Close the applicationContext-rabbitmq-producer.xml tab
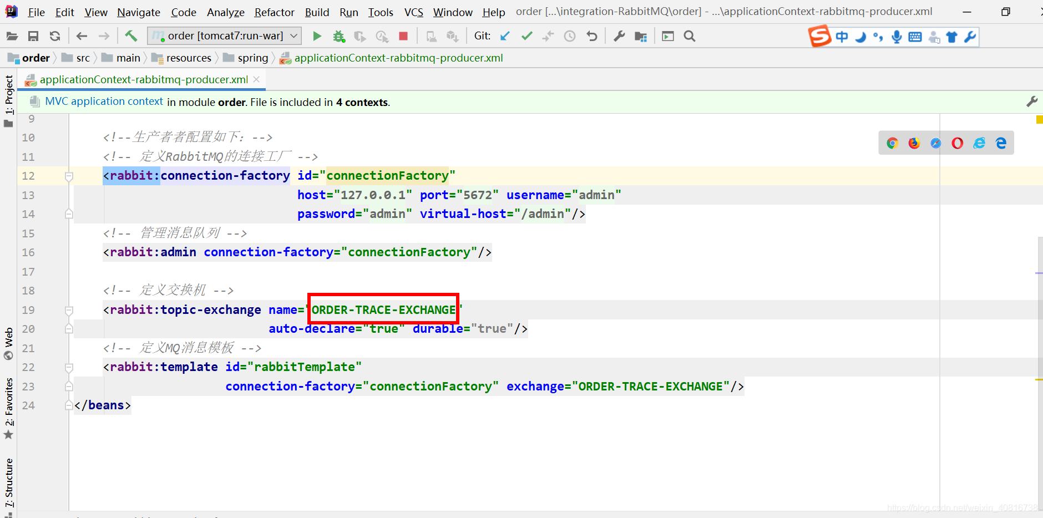 tap(256, 79)
